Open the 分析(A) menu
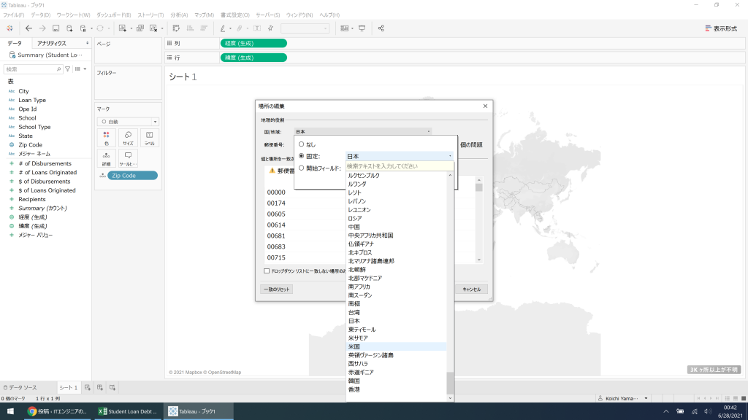Image resolution: width=748 pixels, height=420 pixels. [x=179, y=15]
